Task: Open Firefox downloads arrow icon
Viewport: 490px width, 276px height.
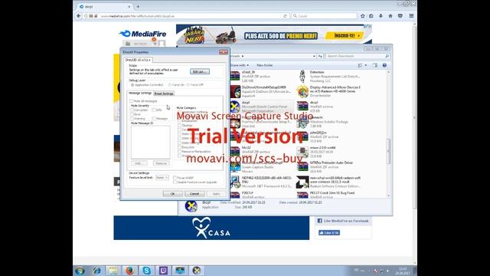Action: pos(381,16)
